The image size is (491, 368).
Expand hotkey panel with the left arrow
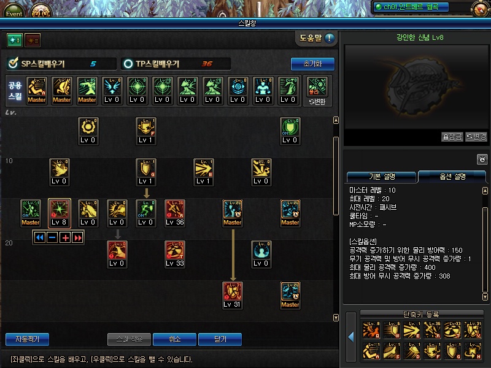coord(351,337)
